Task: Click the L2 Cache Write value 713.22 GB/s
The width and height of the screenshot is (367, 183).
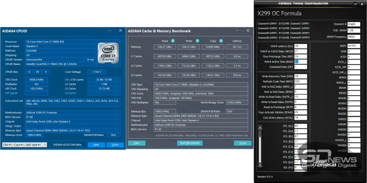Action: click(189, 66)
